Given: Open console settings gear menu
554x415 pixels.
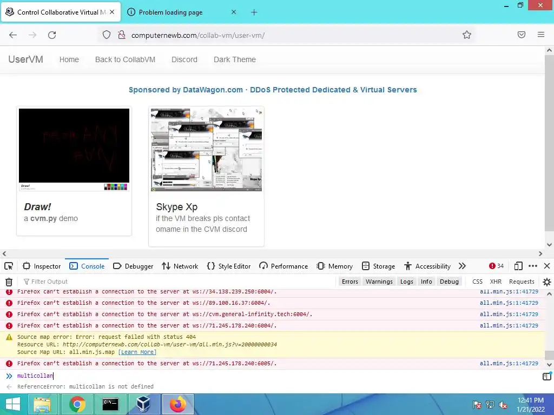Looking at the screenshot, I should coord(547,282).
